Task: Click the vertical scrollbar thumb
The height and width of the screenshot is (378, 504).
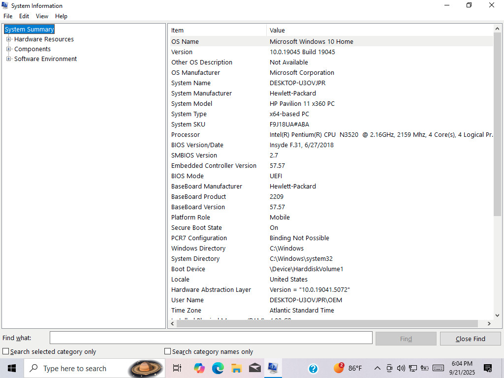Action: [497, 124]
